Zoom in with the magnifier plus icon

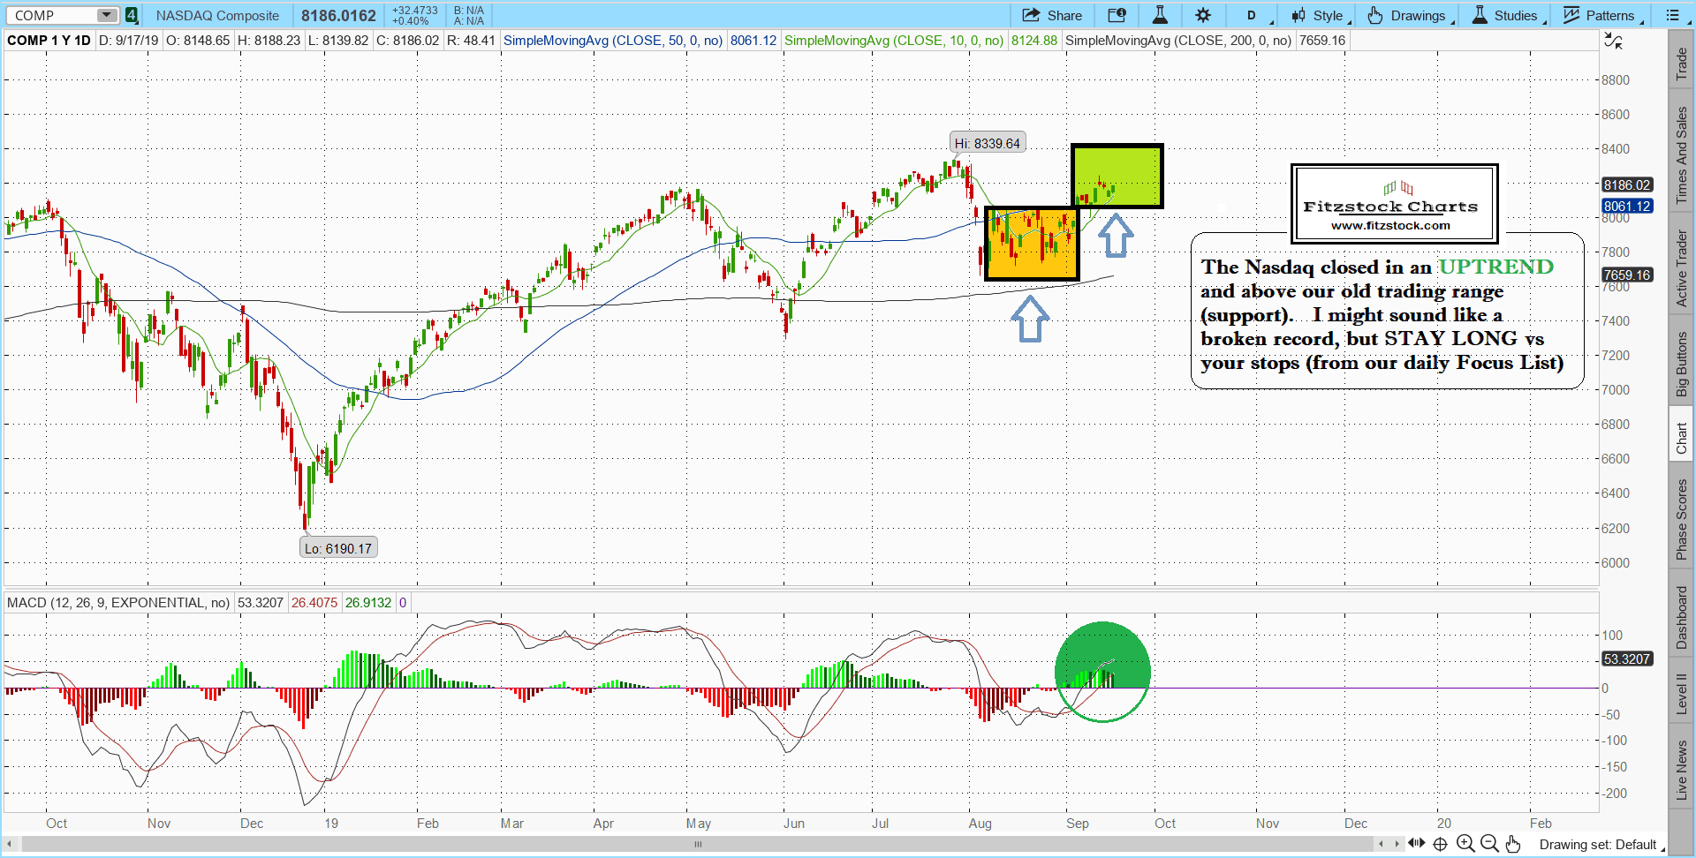coord(1465,844)
